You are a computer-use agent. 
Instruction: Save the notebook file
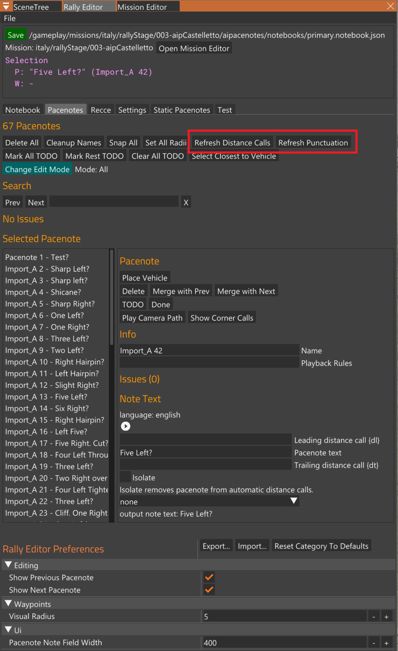15,35
